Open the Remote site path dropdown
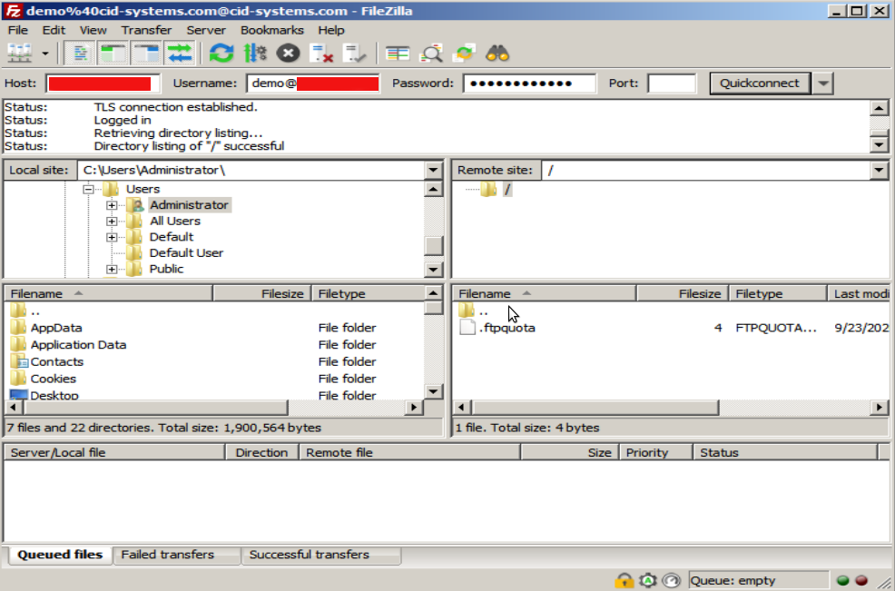This screenshot has width=895, height=591. click(879, 170)
